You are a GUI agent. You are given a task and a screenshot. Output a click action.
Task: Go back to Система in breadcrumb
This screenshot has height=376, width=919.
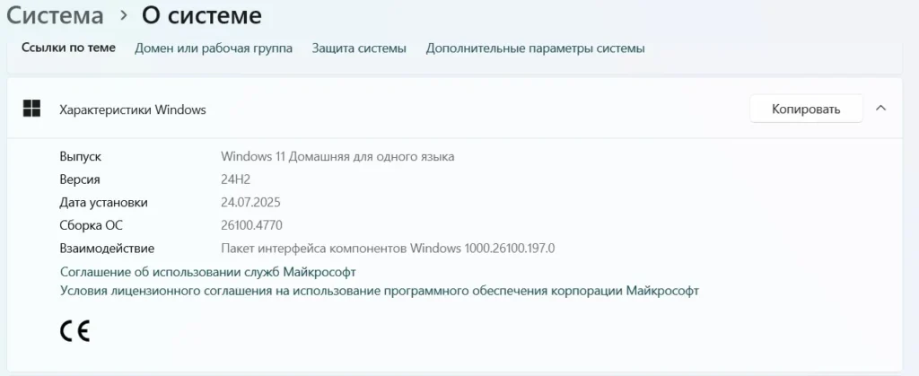(55, 15)
